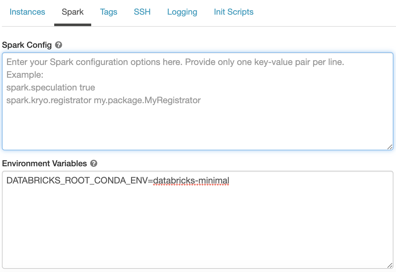The image size is (396, 272).
Task: Click the Spark Config help icon
Action: coord(58,45)
